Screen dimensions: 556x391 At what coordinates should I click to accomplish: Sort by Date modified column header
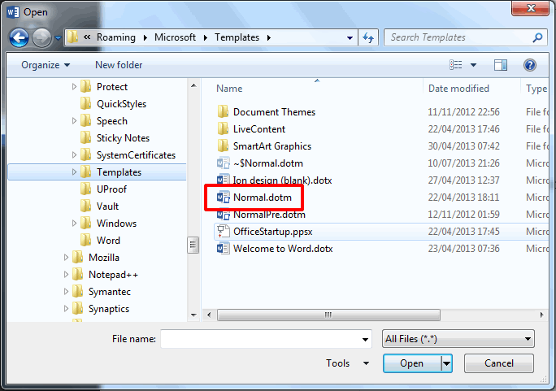coord(458,89)
